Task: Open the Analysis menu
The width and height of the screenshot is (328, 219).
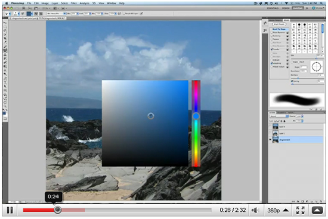Action: (84, 4)
